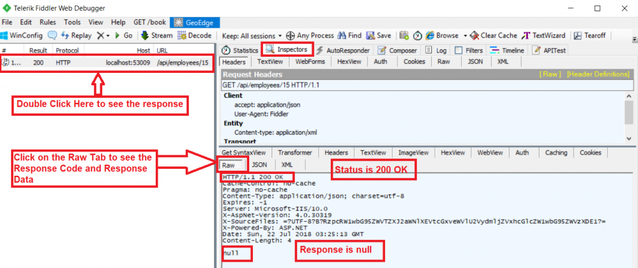Select the response Raw tab
The width and height of the screenshot is (638, 268).
point(229,165)
